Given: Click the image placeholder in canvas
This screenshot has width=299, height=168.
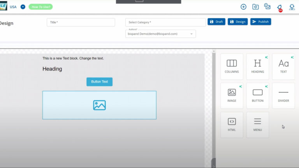Looking at the screenshot, I should coord(99,105).
